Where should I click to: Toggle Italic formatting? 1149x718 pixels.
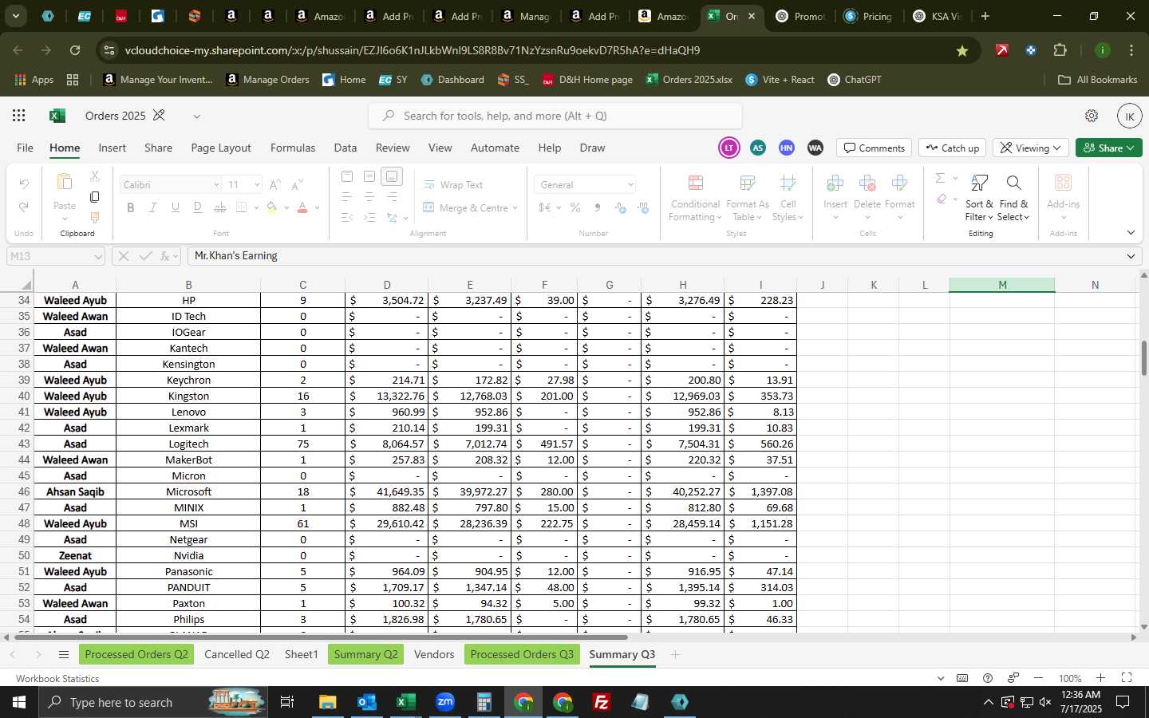[x=152, y=207]
